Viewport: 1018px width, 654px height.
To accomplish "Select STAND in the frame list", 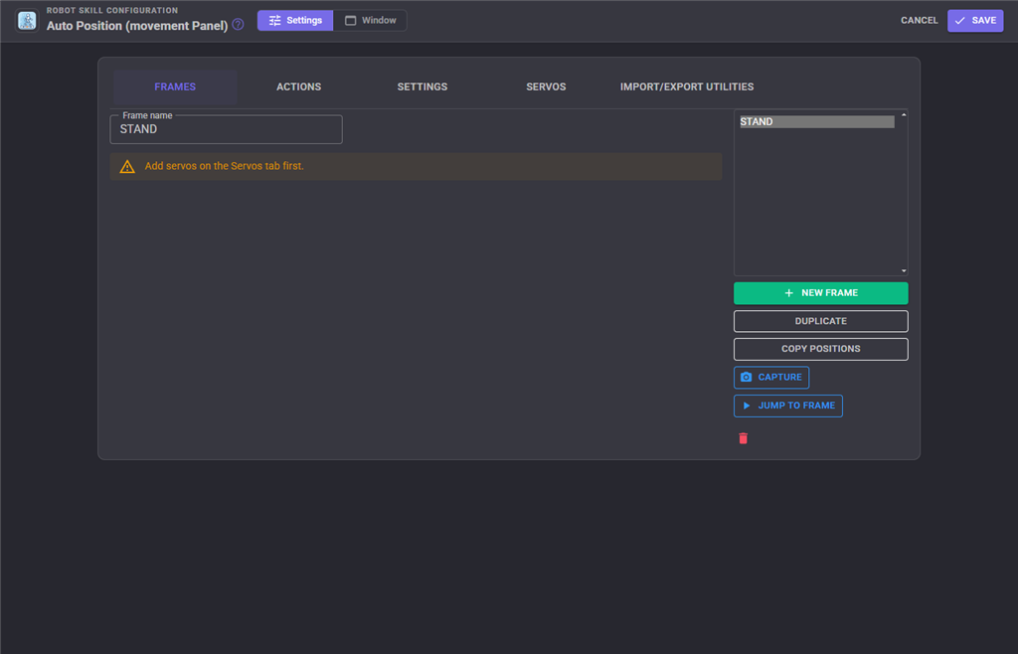I will click(817, 122).
